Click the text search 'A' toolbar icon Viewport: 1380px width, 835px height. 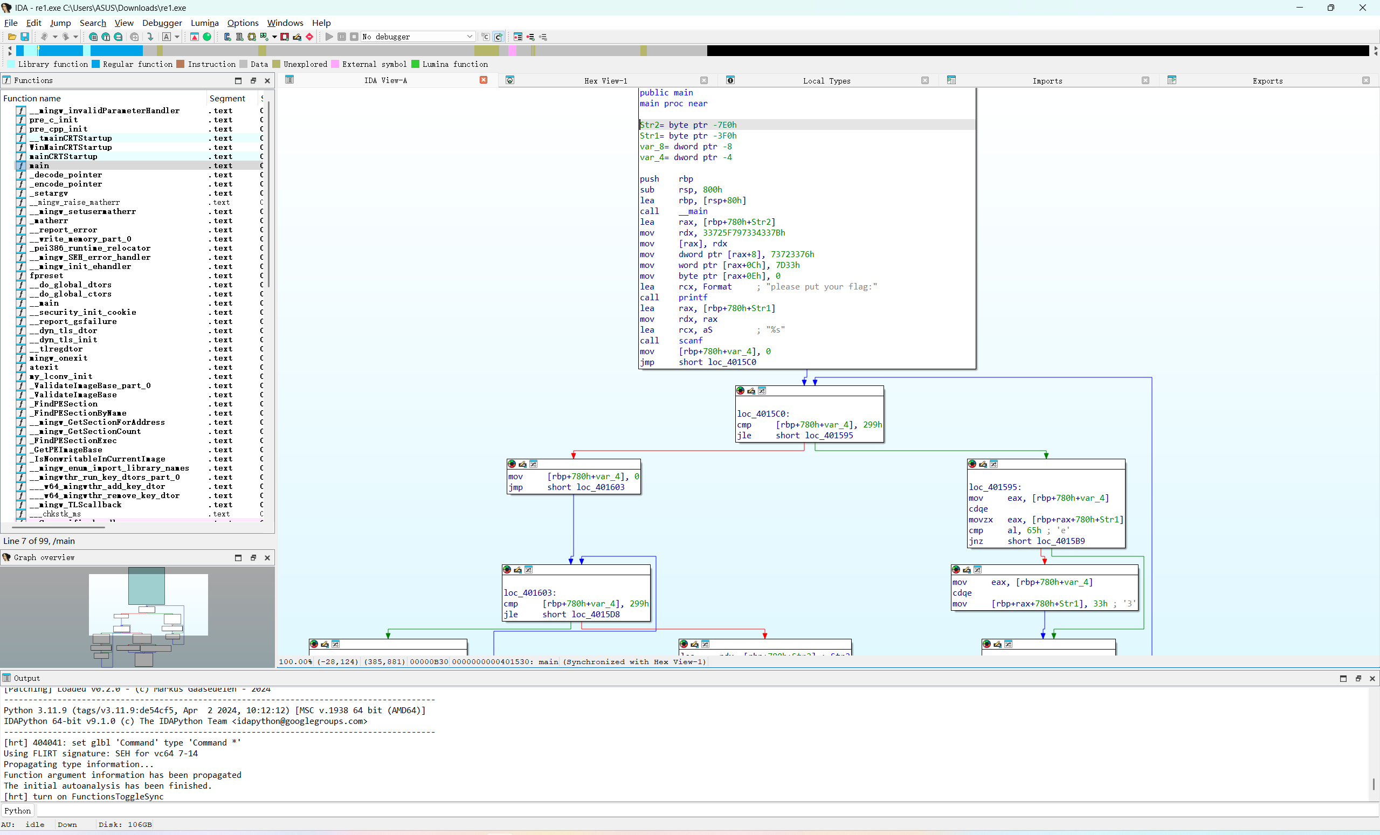(167, 37)
